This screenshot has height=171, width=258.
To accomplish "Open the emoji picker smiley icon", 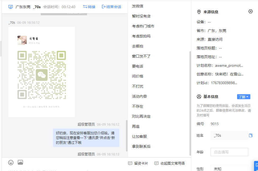I will pyautogui.click(x=11, y=163).
